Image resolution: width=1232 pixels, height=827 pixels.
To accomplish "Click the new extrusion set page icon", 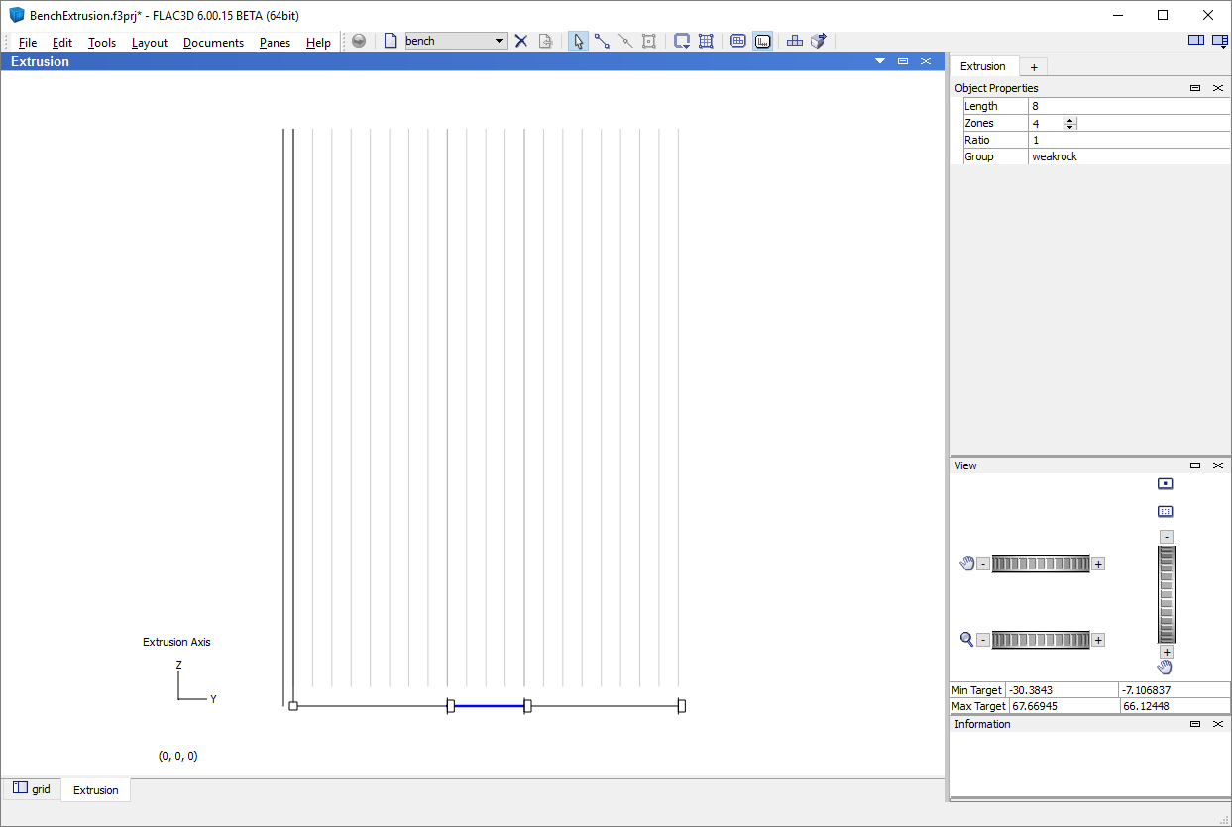I will (391, 41).
